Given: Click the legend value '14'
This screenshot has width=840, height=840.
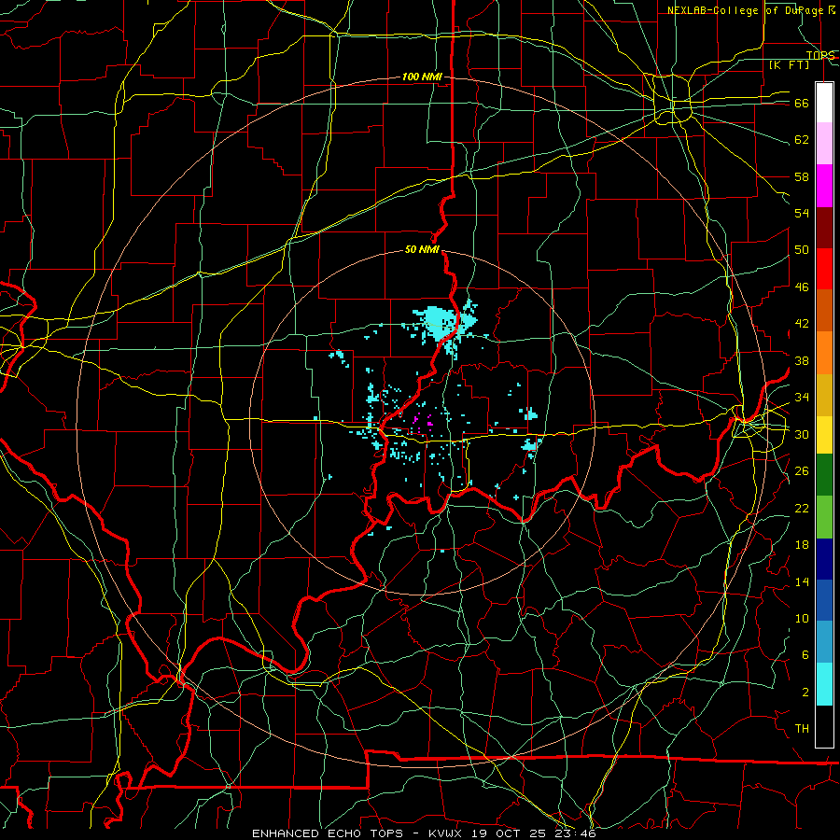Looking at the screenshot, I should click(x=802, y=581).
